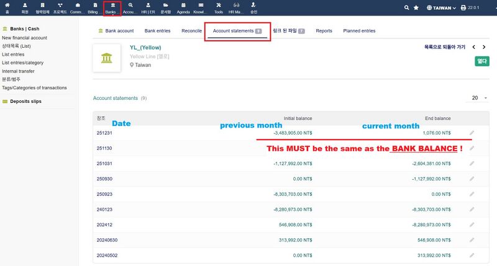
Task: Click the search magnifier icon in top bar
Action: [407, 7]
